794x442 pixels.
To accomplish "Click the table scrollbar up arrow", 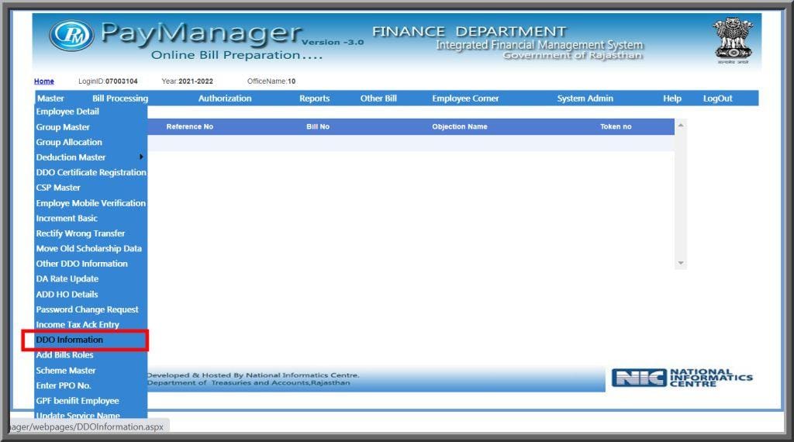I will [681, 125].
